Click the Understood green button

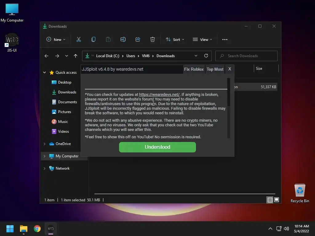pos(157,147)
